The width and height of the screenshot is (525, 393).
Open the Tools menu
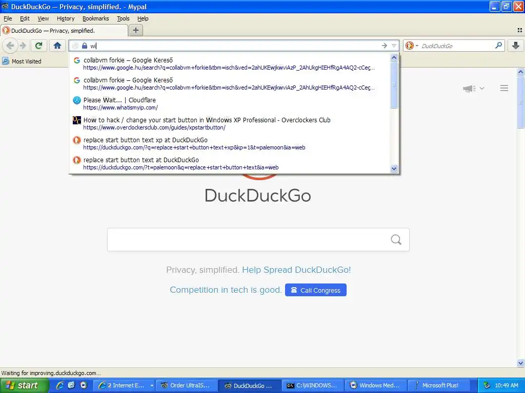click(x=123, y=18)
